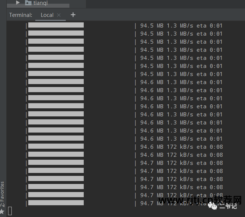Click the bottommost download progress bar
The height and width of the screenshot is (217, 245).
pyautogui.click(x=56, y=203)
